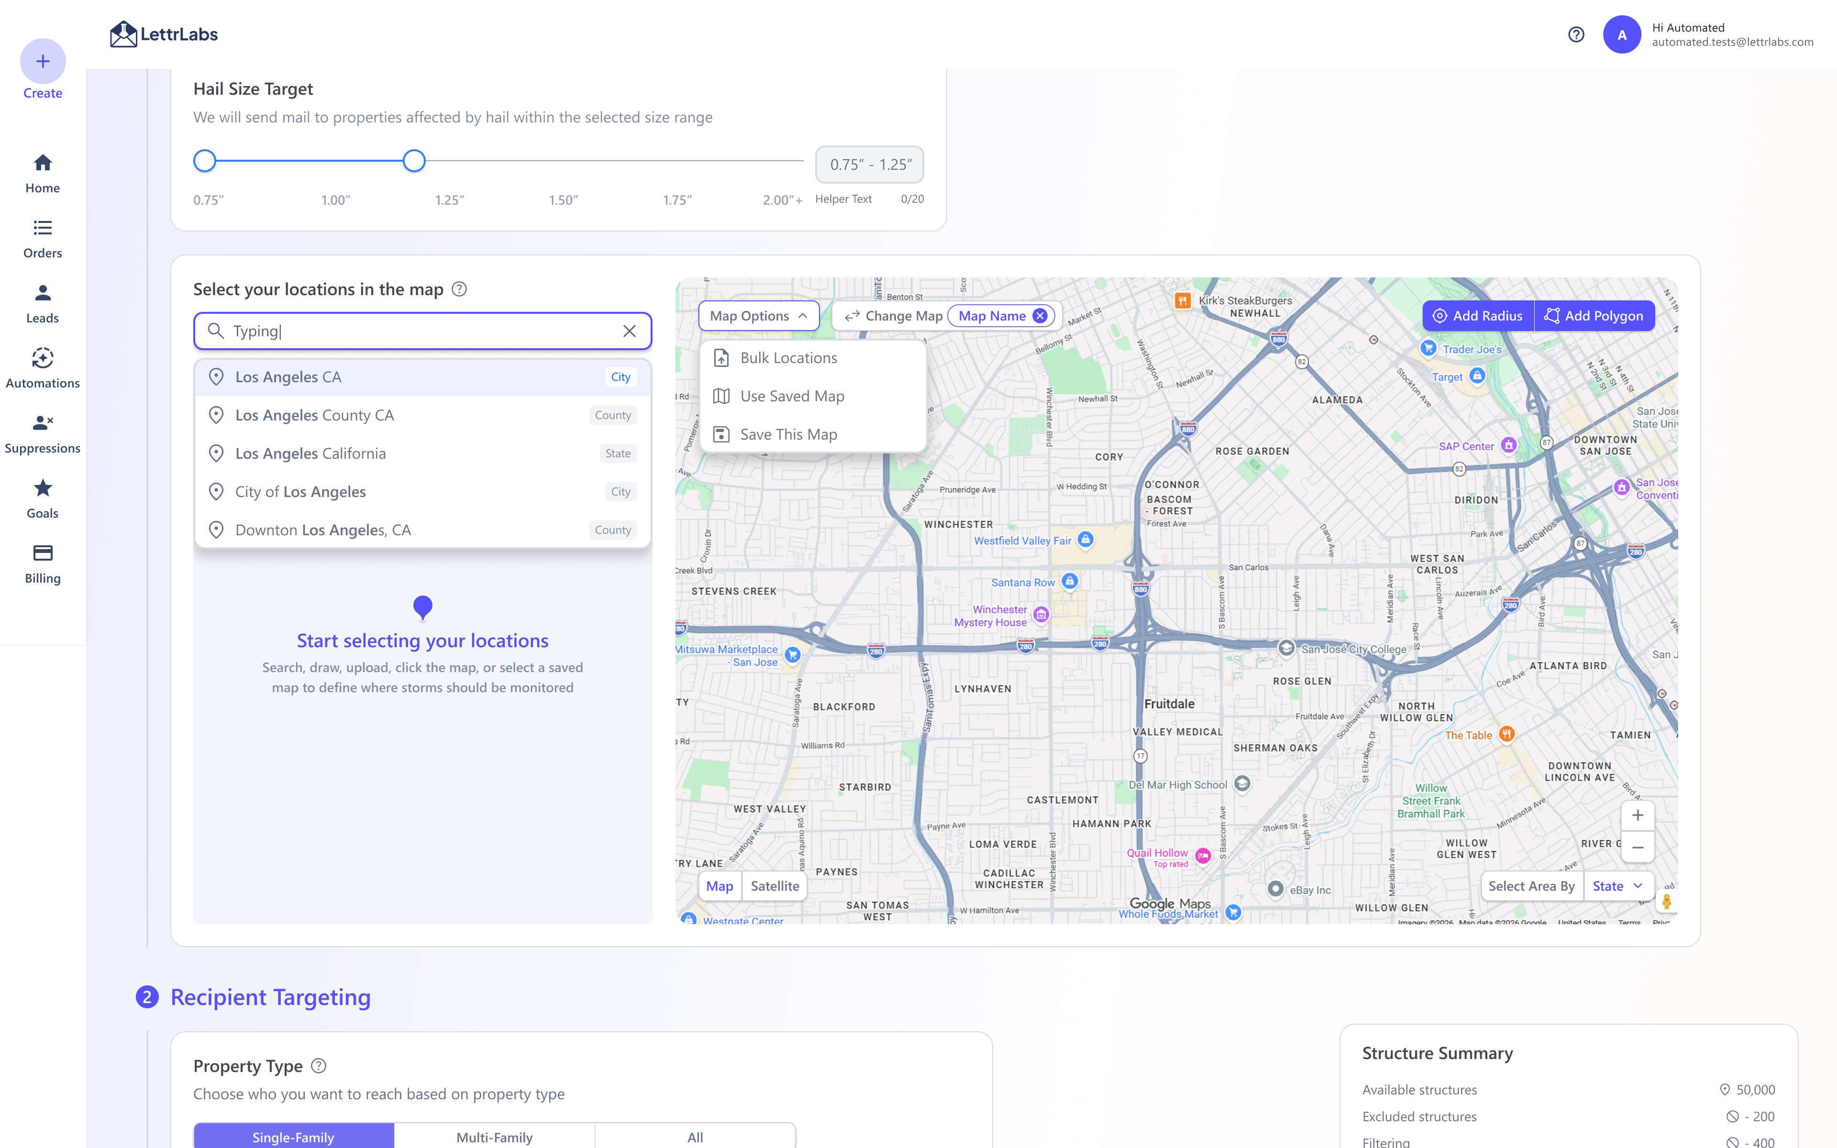Image resolution: width=1837 pixels, height=1148 pixels.
Task: Click the Whole Foods Market map pin
Action: [1234, 912]
